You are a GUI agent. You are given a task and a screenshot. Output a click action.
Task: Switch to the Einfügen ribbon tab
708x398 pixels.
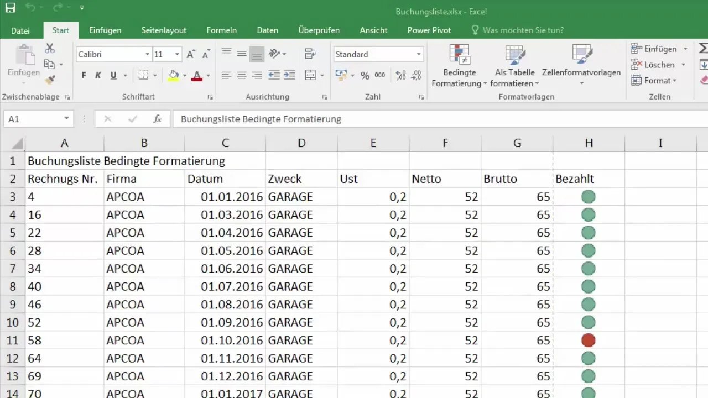pos(105,30)
